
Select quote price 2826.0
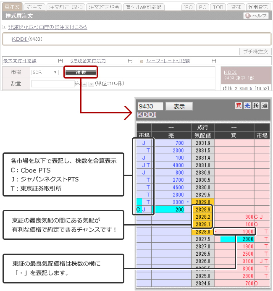click(203, 261)
